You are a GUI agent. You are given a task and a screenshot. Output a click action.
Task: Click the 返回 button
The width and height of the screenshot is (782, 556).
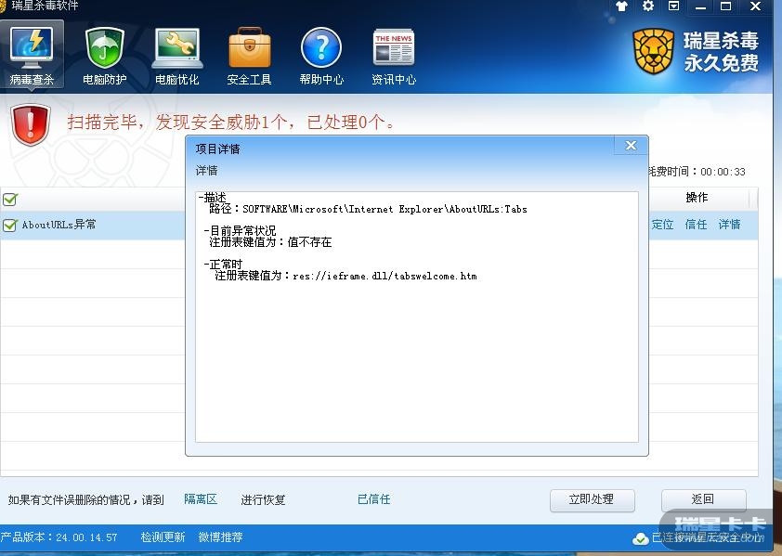click(x=703, y=500)
